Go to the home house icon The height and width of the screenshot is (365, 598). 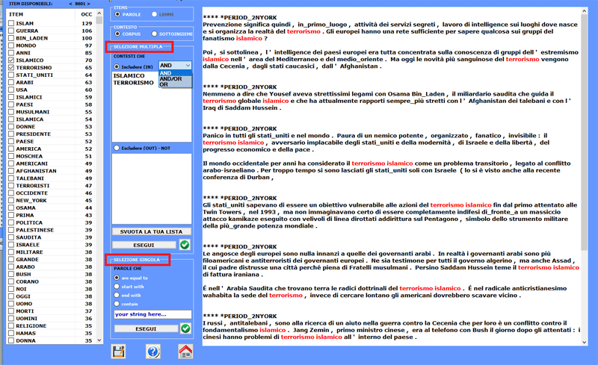(x=185, y=352)
